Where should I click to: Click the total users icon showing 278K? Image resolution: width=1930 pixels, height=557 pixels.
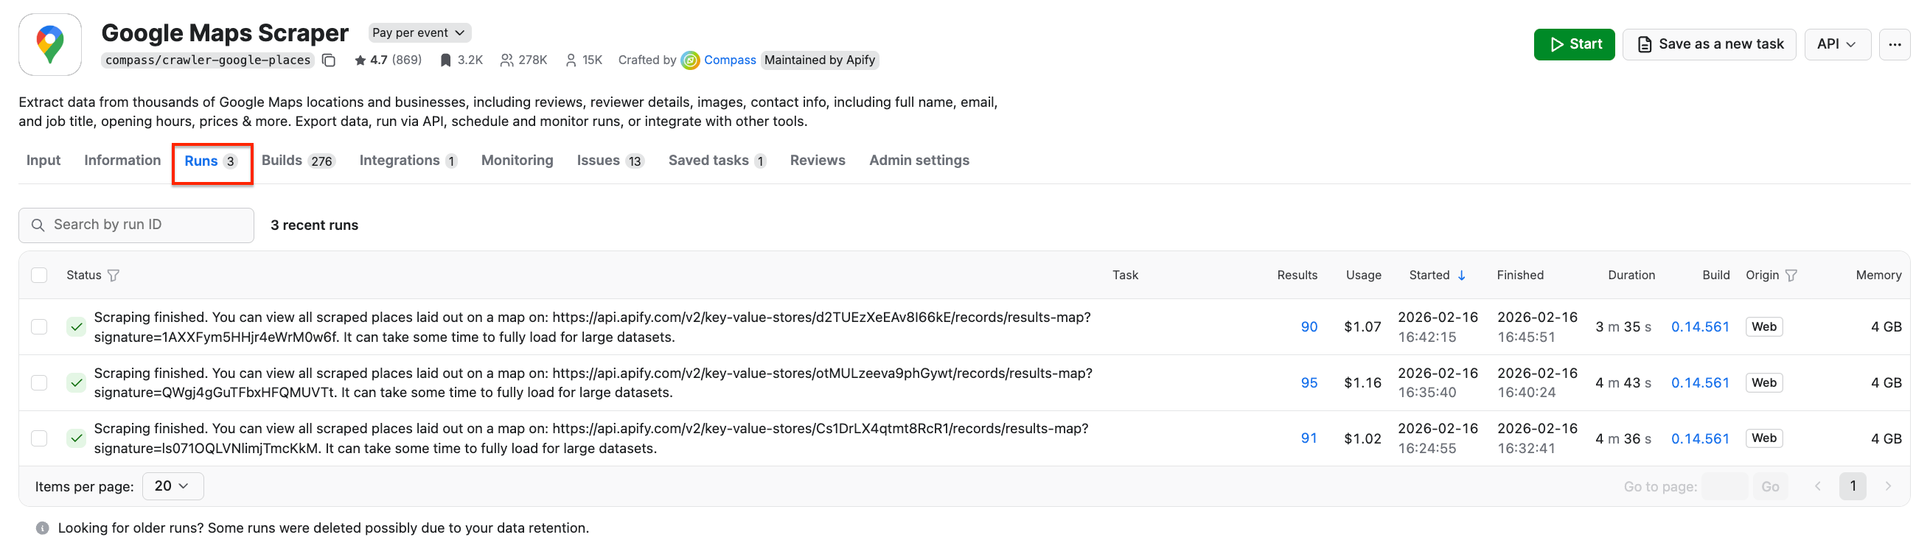click(x=507, y=60)
